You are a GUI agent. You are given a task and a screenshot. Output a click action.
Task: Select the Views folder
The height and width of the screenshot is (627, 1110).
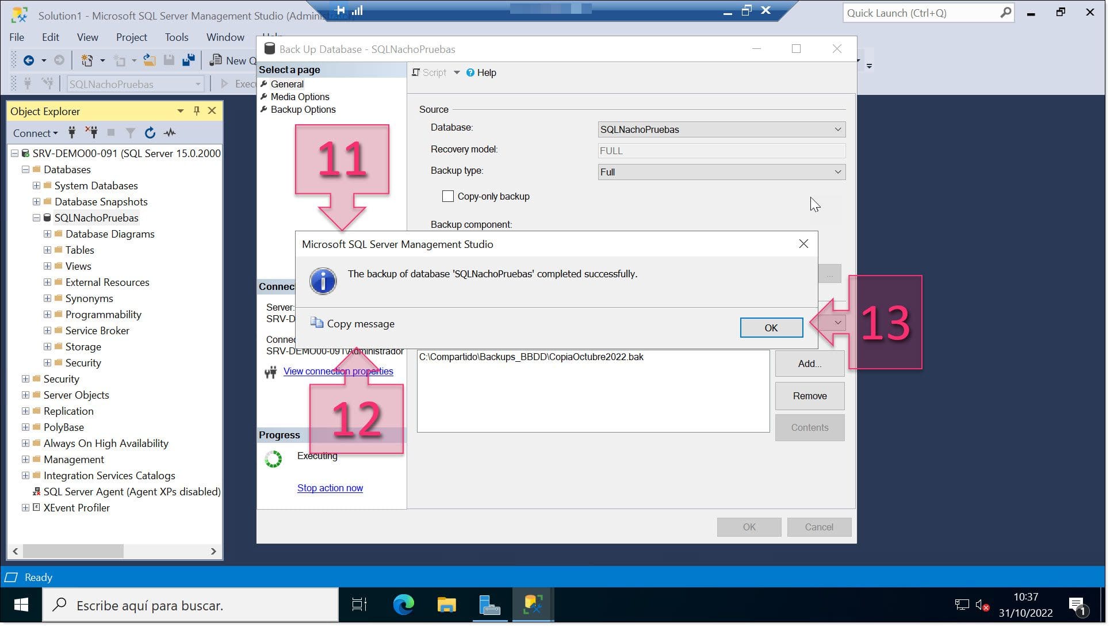click(78, 267)
